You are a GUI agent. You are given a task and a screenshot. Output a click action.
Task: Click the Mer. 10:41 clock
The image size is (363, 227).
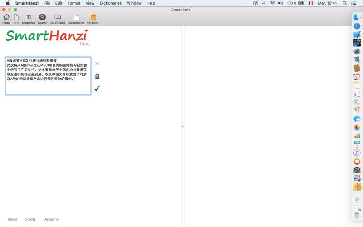click(327, 3)
